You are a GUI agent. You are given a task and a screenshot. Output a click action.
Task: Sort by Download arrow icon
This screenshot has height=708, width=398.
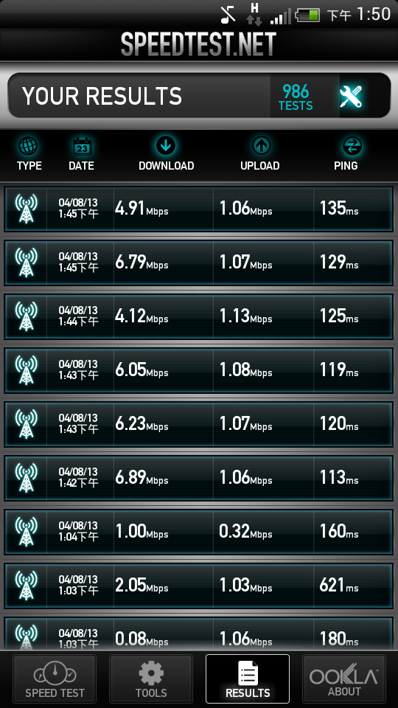pyautogui.click(x=166, y=145)
